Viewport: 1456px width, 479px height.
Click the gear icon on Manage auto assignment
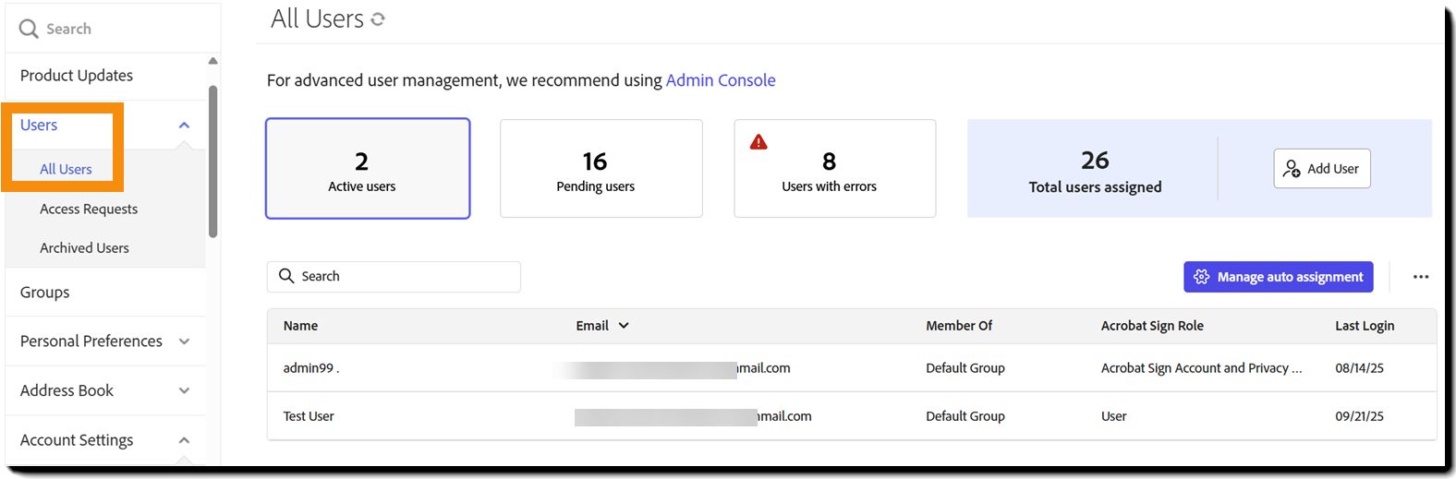tap(1201, 277)
